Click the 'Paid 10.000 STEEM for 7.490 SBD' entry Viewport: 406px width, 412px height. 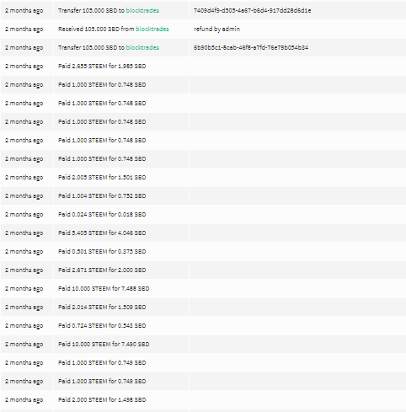104,345
